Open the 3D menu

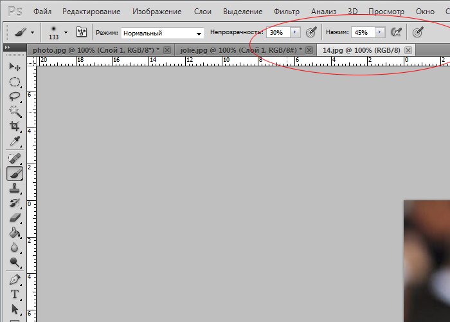point(353,12)
